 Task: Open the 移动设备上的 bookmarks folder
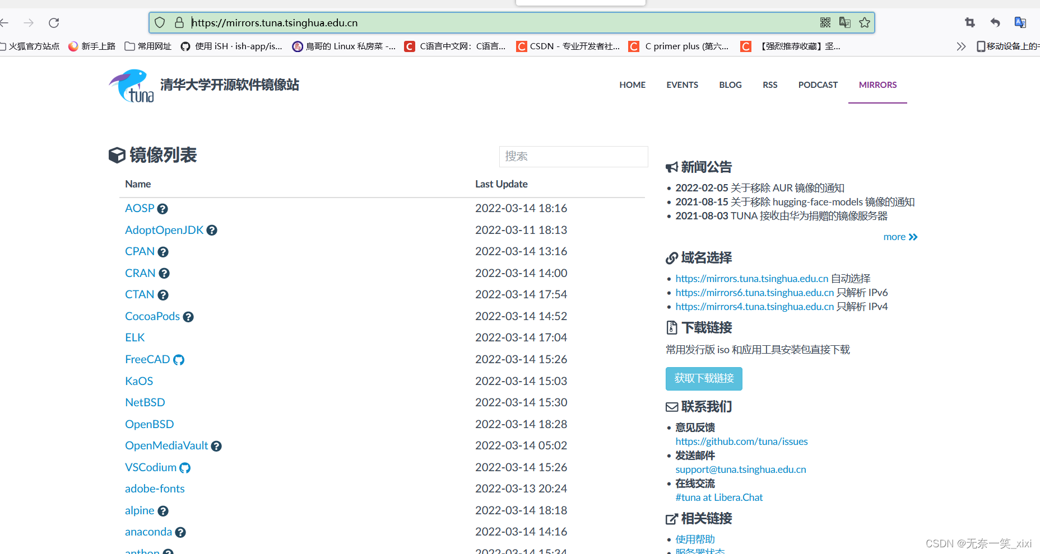click(x=1008, y=46)
